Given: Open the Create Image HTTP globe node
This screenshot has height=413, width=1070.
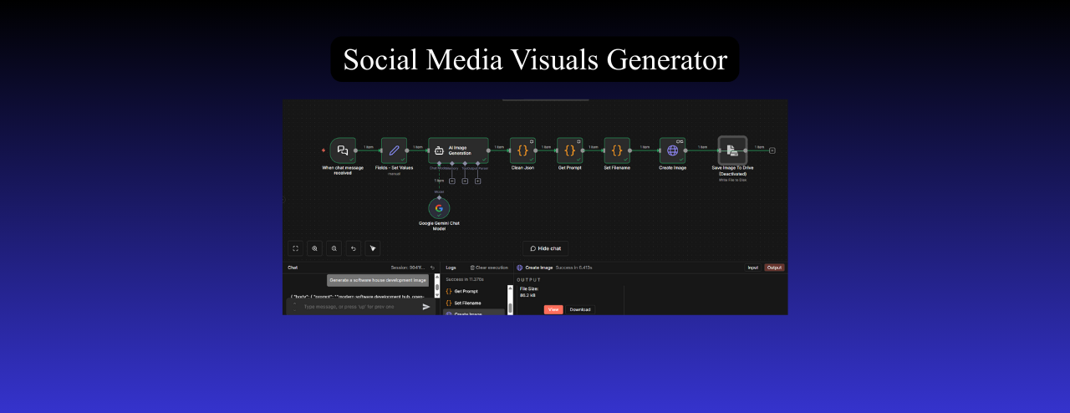Looking at the screenshot, I should tap(673, 150).
